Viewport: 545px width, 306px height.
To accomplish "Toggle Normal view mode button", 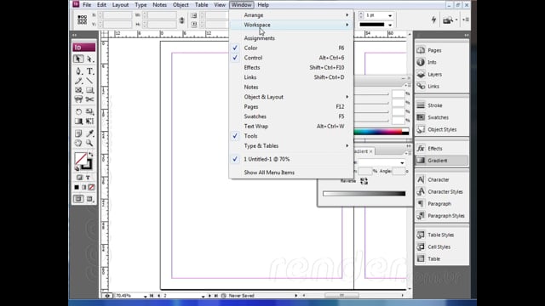I will (78, 199).
